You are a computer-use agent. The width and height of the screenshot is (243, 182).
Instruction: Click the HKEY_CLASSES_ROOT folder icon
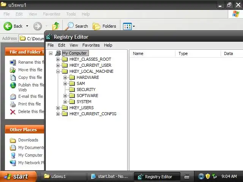[x=65, y=59]
